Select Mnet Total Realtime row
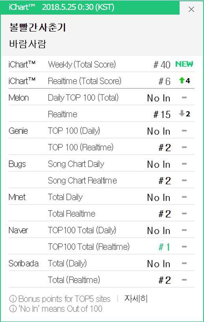Viewport: 204px width, 322px height. pos(101,213)
